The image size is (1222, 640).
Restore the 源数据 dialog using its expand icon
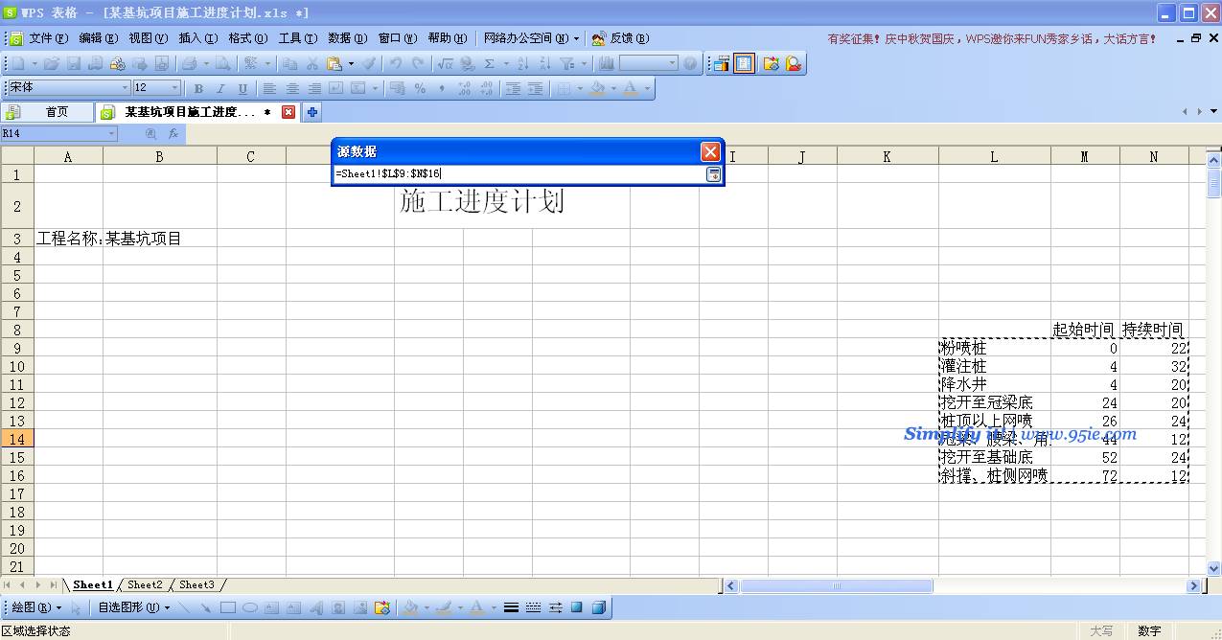713,173
